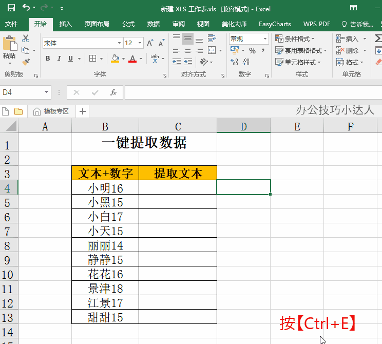Switch to the 插入 ribbon tab
This screenshot has width=382, height=344.
pyautogui.click(x=66, y=24)
